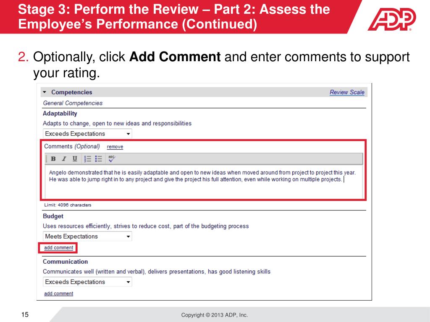Open the Communication rating dropdown
430x322 pixels.
[x=87, y=282]
